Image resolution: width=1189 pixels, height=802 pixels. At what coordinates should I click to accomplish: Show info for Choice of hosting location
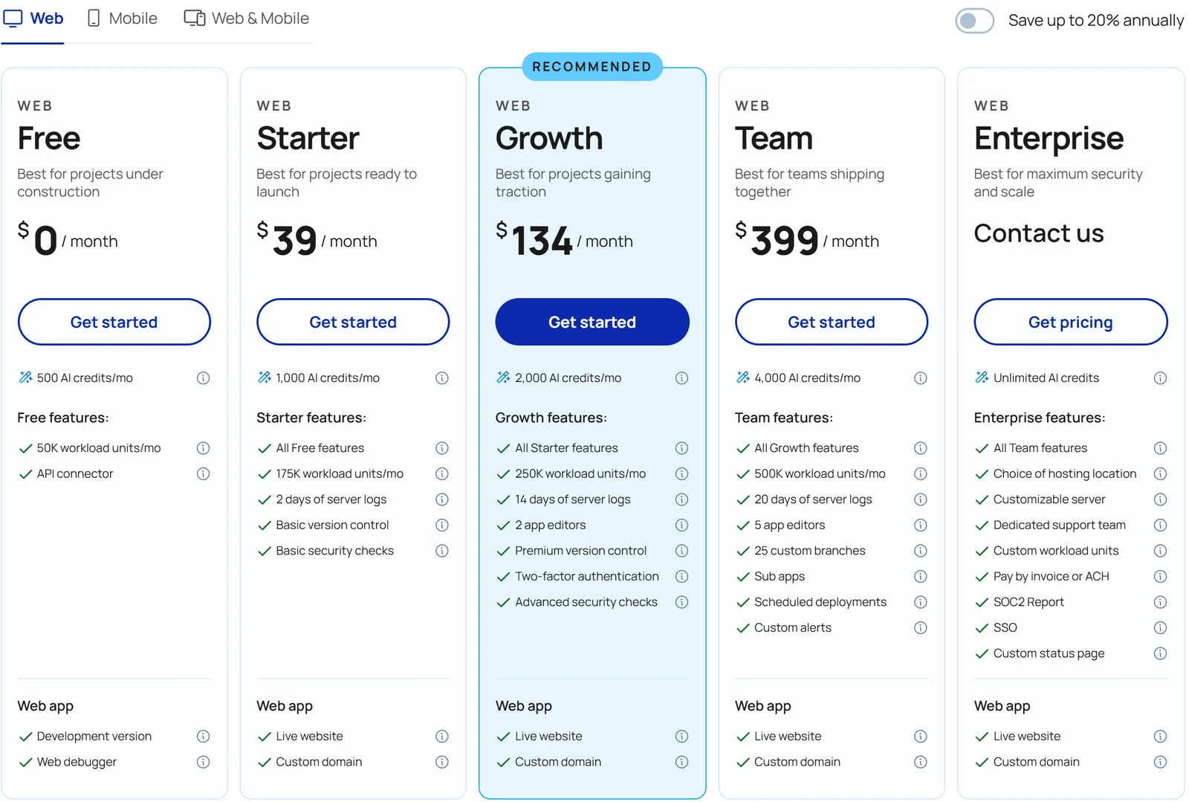tap(1160, 474)
